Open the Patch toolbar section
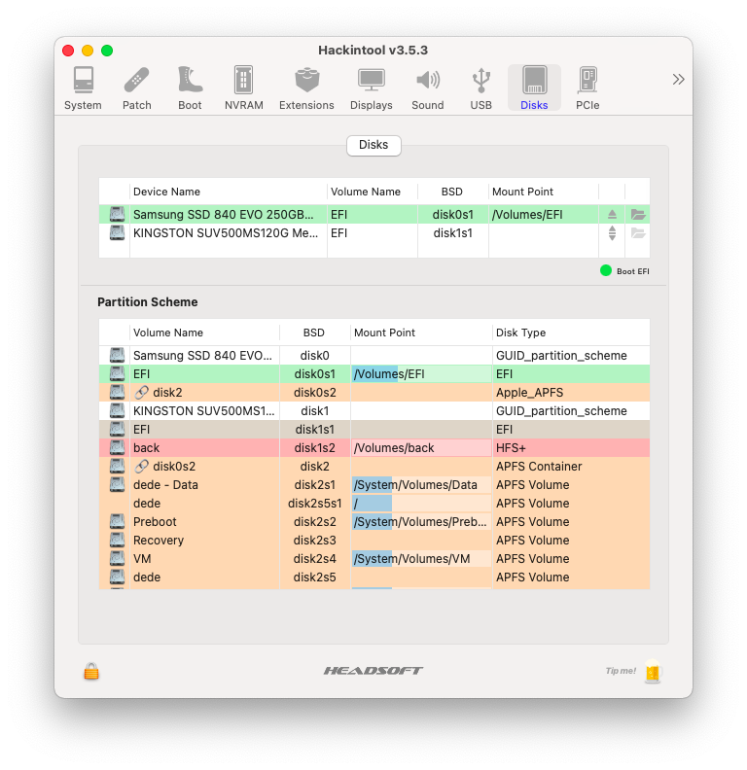 pos(136,88)
